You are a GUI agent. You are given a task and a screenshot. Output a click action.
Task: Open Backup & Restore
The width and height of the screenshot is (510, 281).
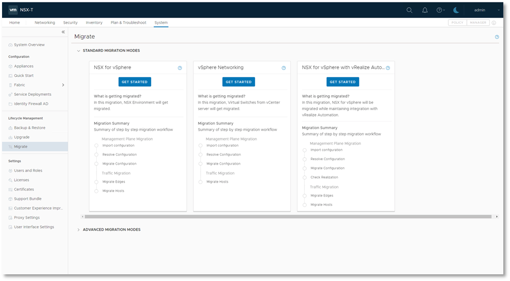click(30, 128)
